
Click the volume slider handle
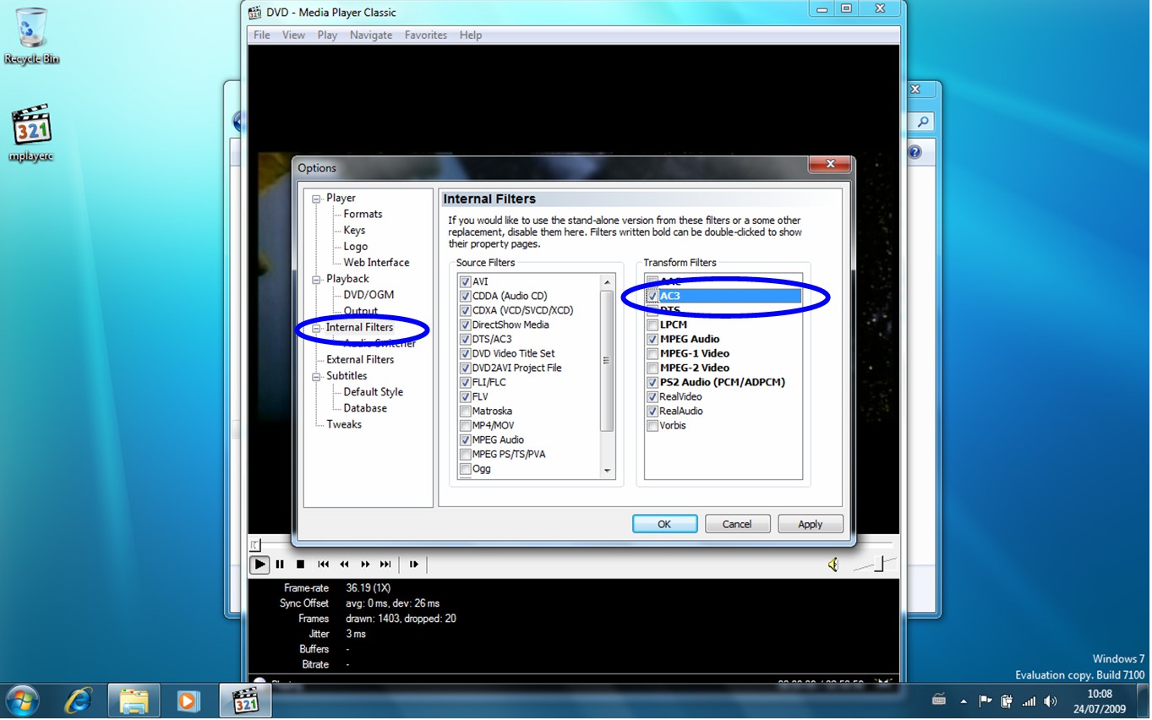(879, 565)
